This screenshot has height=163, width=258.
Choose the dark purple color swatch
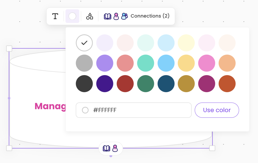coord(105,84)
